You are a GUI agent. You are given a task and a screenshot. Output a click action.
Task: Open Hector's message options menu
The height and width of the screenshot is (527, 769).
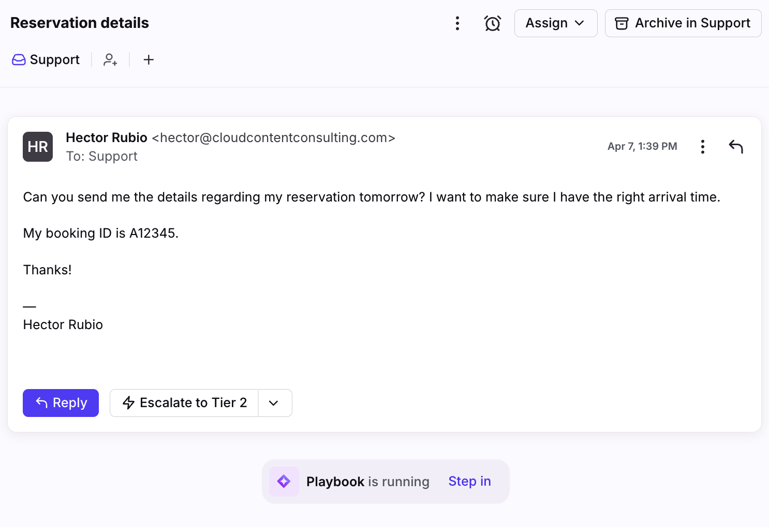[x=702, y=147]
